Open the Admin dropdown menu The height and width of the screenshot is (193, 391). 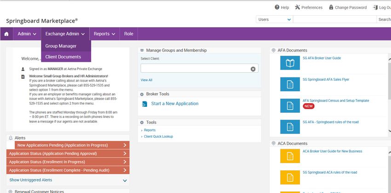[27, 34]
